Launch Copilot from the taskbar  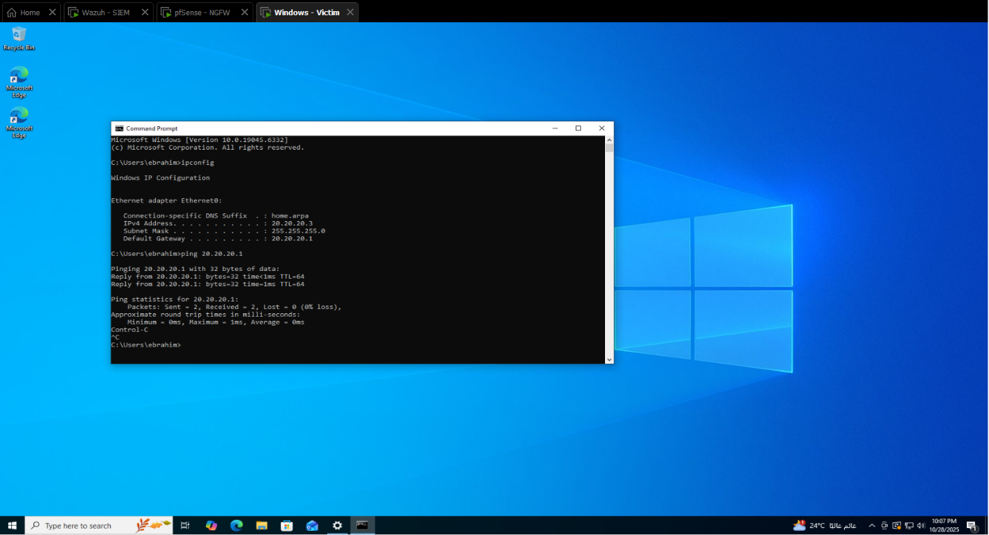pyautogui.click(x=211, y=525)
